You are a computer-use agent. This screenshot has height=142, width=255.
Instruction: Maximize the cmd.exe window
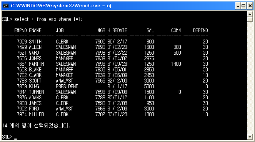[243, 6]
